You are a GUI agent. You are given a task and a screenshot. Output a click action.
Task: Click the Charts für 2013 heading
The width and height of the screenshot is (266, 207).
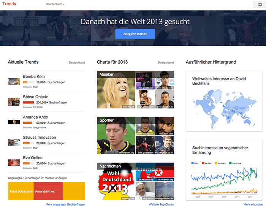pyautogui.click(x=112, y=62)
